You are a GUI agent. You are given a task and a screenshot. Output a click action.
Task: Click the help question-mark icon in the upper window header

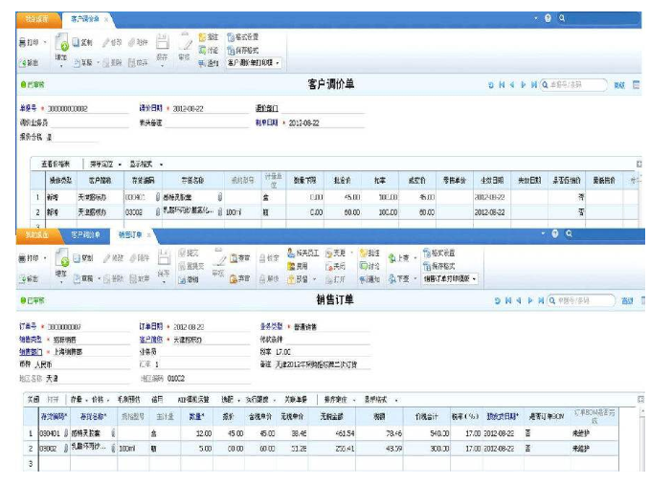click(x=548, y=18)
